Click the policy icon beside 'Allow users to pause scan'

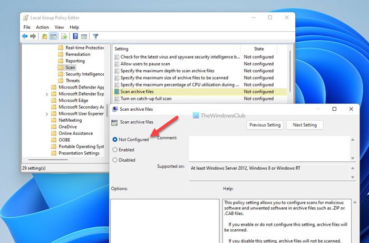click(116, 64)
